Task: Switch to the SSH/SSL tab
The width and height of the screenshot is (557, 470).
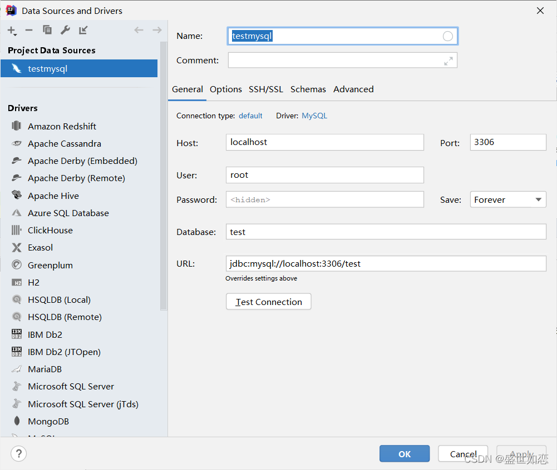Action: coord(266,89)
